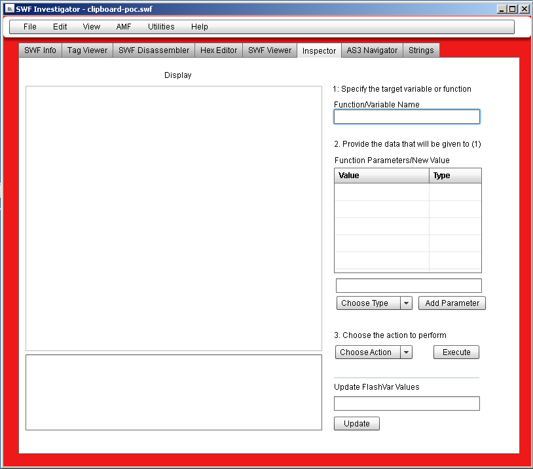Open the Edit menu
The height and width of the screenshot is (469, 533).
point(60,27)
